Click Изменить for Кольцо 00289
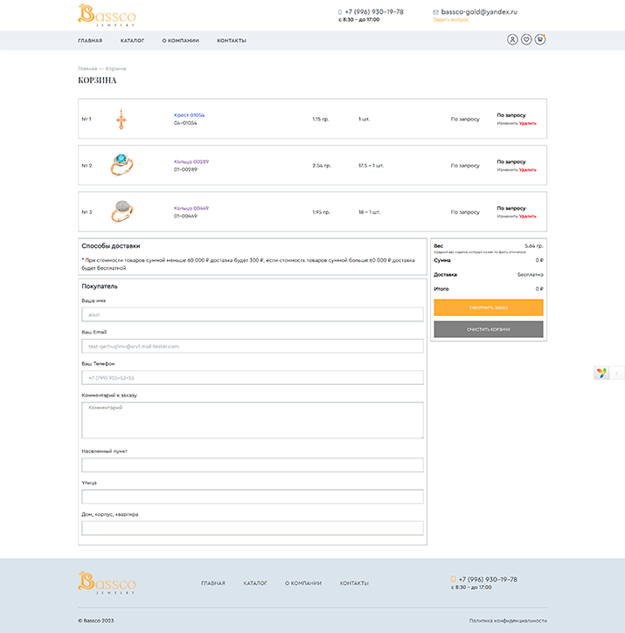This screenshot has width=625, height=633. coord(507,169)
